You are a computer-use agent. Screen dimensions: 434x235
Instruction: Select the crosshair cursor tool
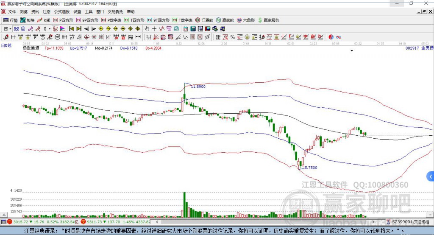(154, 29)
